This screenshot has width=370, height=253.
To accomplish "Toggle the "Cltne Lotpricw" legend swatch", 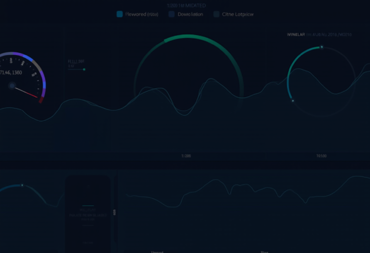I will point(216,14).
